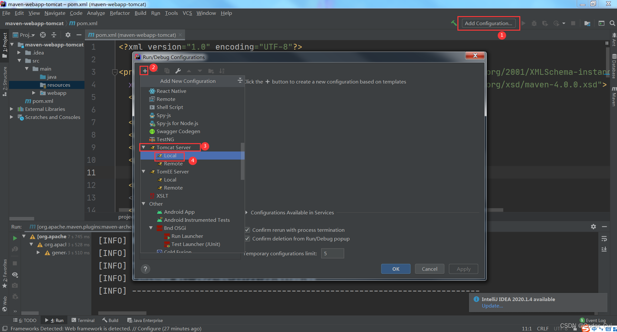The width and height of the screenshot is (617, 332).
Task: Click the sort configurations icon
Action: click(x=222, y=71)
